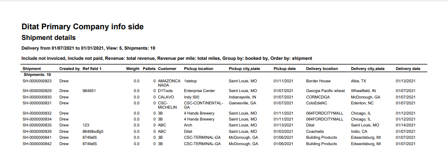
Task: Select CSC-CONTINENTAL-GA pickup location
Action: pos(204,105)
